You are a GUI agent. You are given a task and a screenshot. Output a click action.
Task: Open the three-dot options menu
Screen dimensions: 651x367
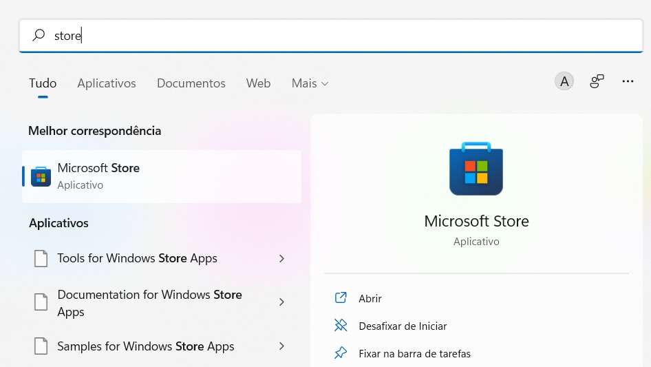pos(628,81)
